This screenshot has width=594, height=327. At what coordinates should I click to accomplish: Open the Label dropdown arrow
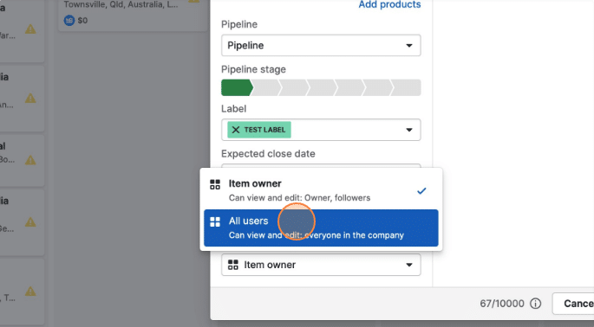409,130
